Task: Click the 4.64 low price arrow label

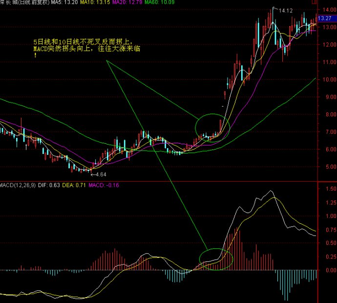Action: [x=99, y=174]
